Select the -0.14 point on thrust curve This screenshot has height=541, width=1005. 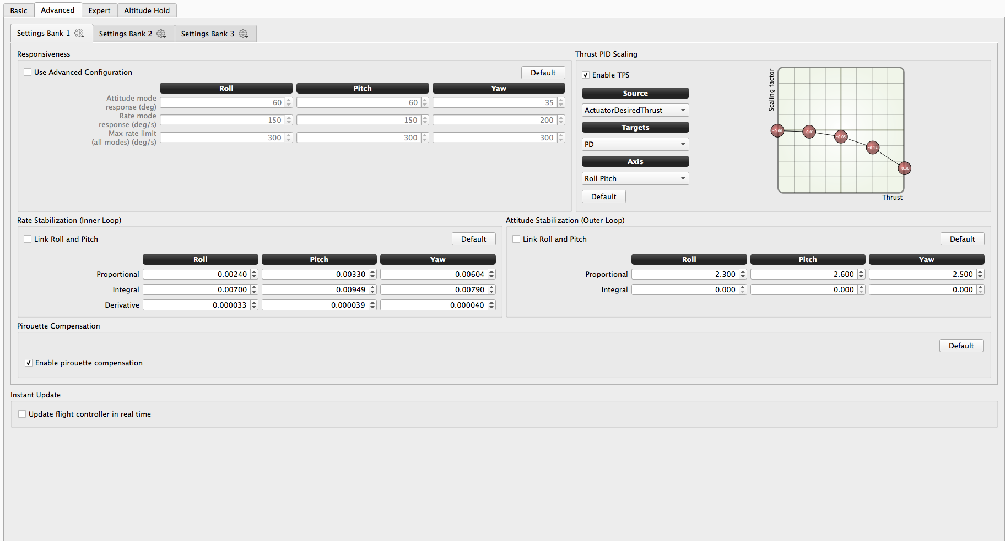[873, 147]
